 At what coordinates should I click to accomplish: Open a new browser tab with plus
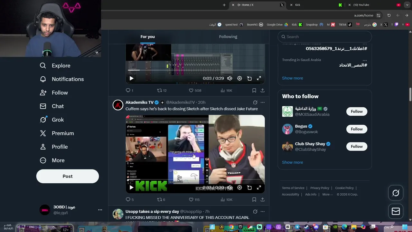pyautogui.click(x=224, y=5)
